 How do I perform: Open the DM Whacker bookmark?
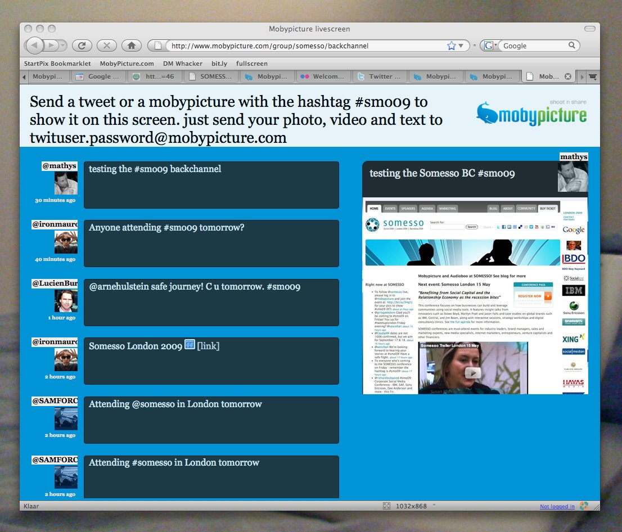pyautogui.click(x=182, y=64)
